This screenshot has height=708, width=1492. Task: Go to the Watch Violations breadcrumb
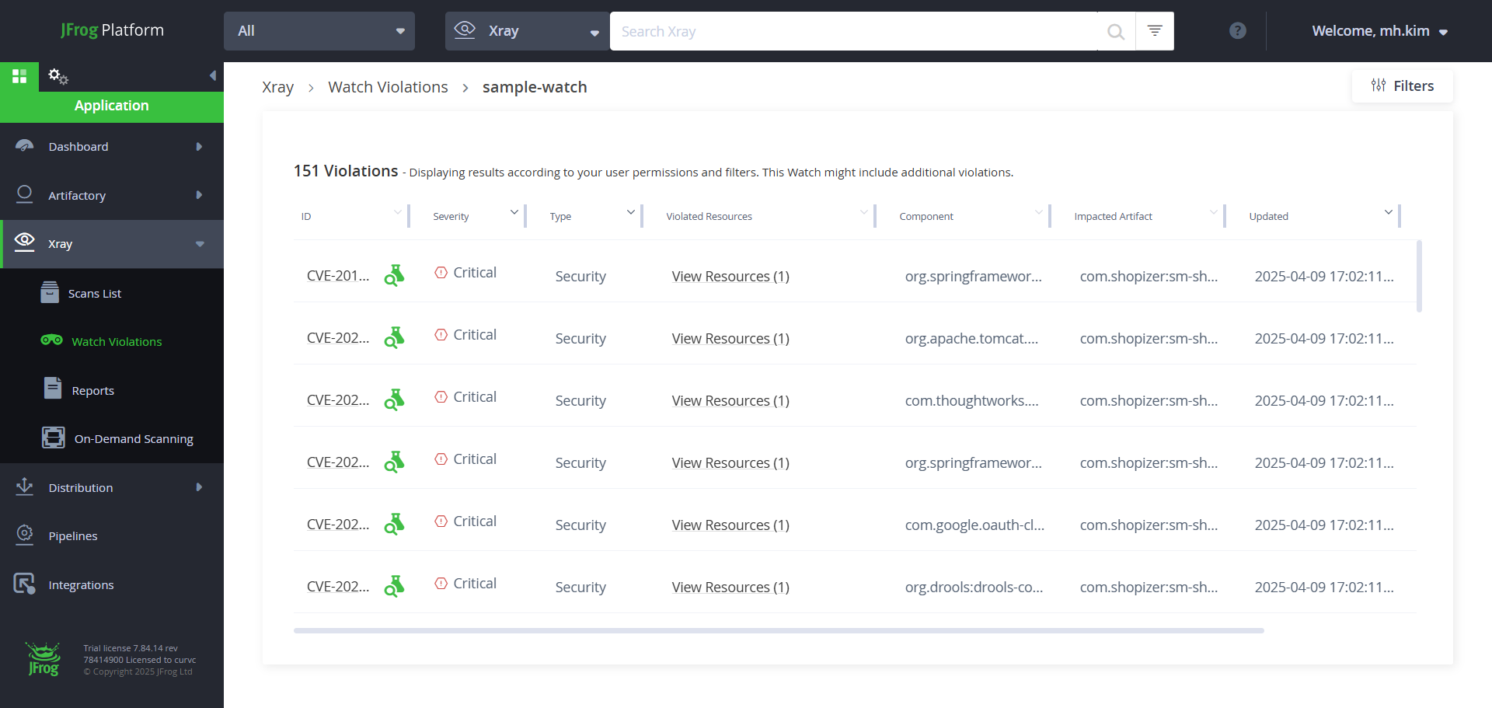click(388, 87)
